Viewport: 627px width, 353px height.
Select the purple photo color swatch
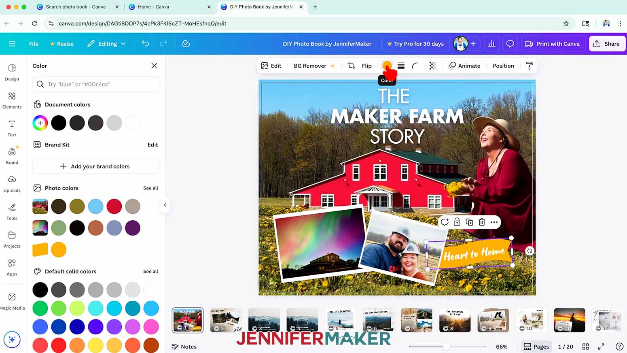(133, 228)
